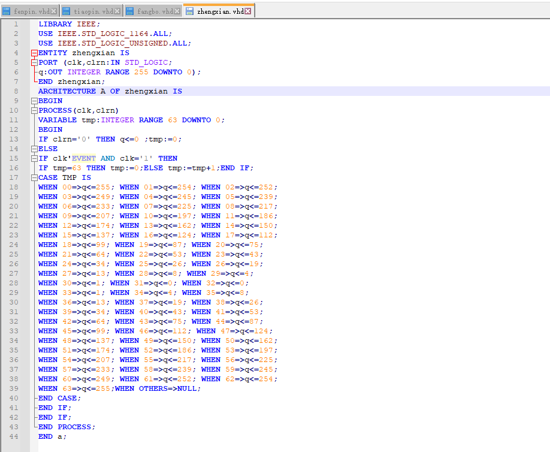Image resolution: width=550 pixels, height=452 pixels.
Task: Click "WHEN 43=>q<=75;" statement
Action: click(x=151, y=321)
